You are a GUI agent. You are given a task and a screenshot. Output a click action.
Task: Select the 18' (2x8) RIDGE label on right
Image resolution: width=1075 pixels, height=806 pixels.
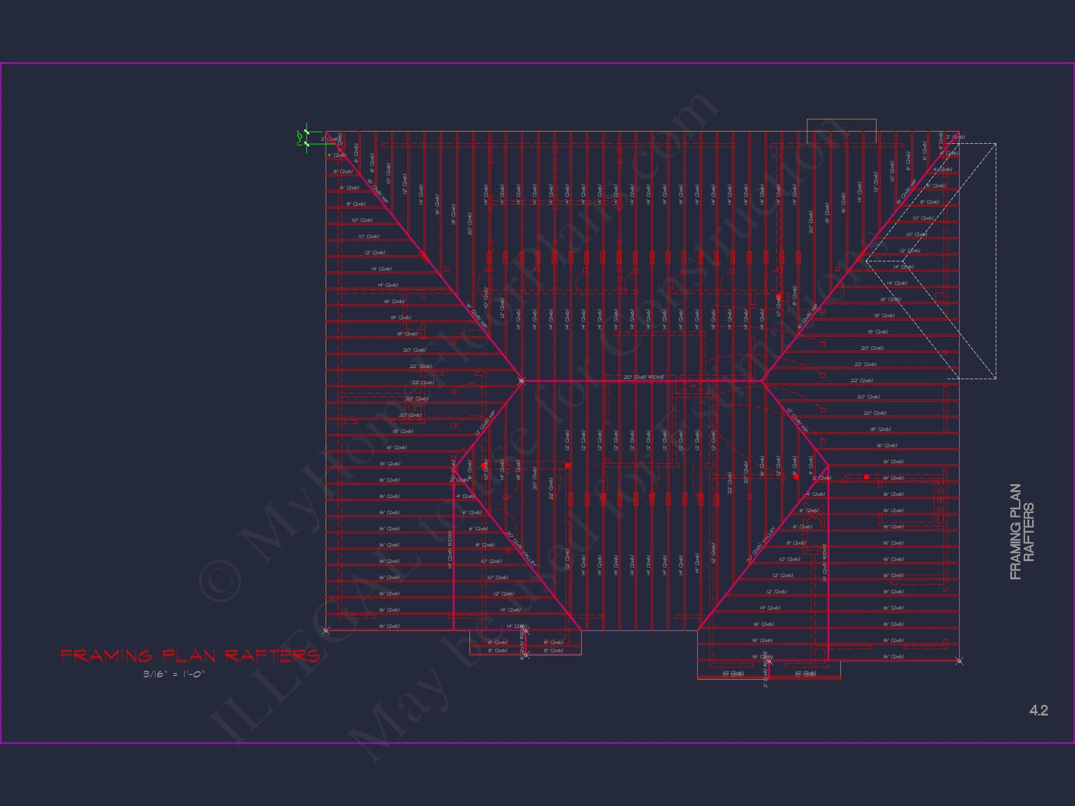(x=824, y=563)
